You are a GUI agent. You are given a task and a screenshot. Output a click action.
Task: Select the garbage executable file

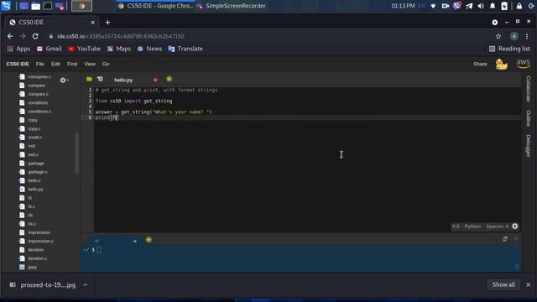[36, 164]
